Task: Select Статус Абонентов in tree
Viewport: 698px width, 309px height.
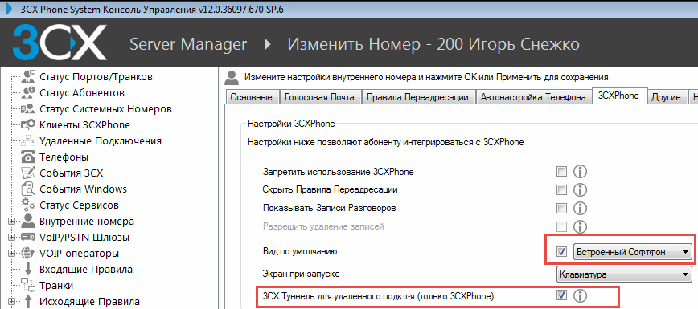Action: [82, 93]
